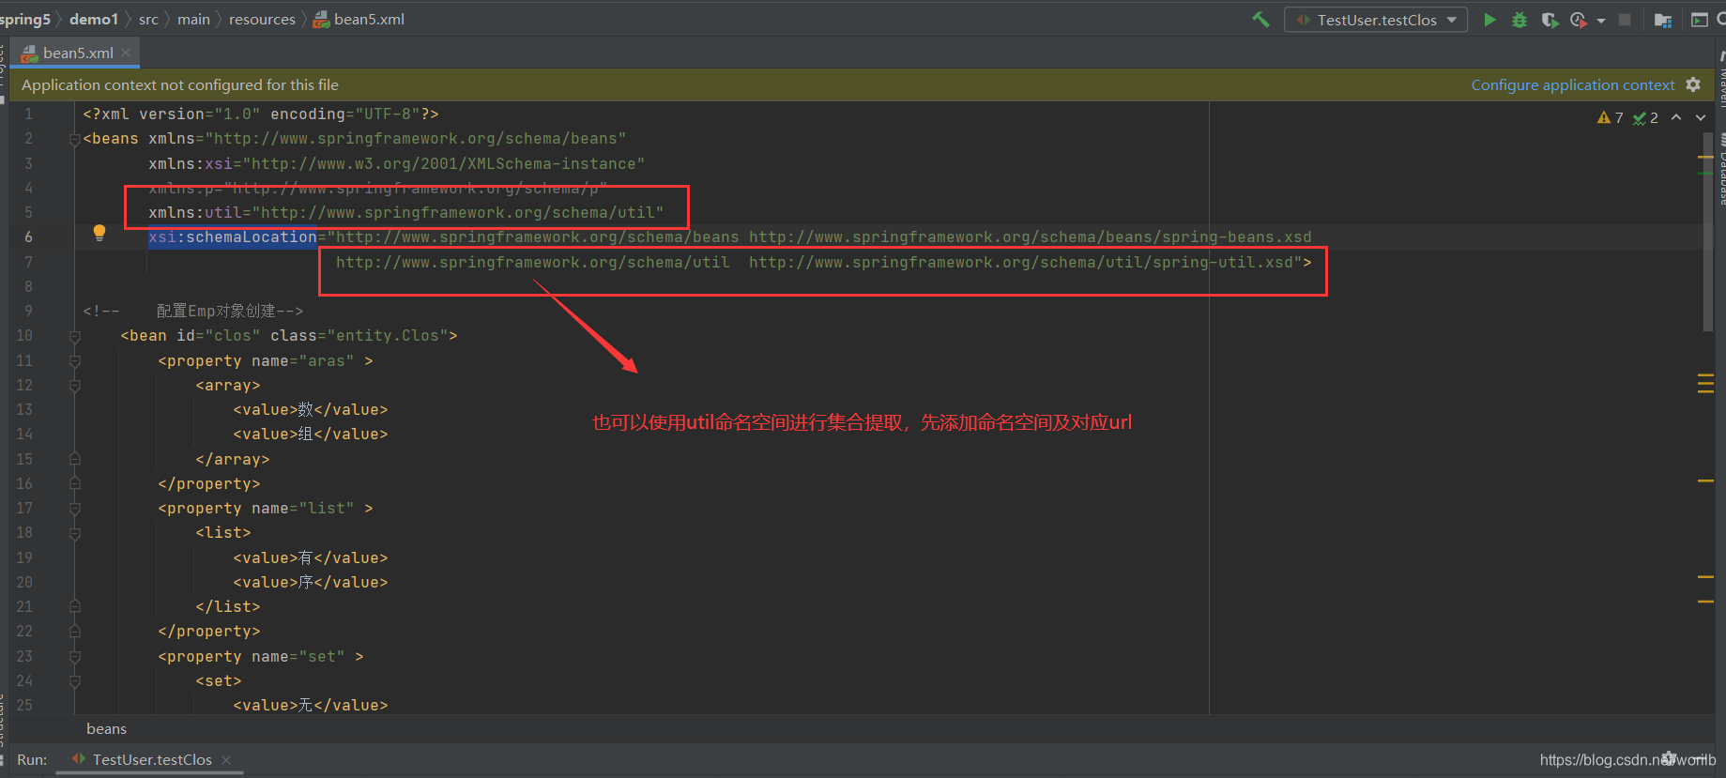Select TestUser.testClos tab in Run panel
The height and width of the screenshot is (778, 1726).
pyautogui.click(x=152, y=759)
